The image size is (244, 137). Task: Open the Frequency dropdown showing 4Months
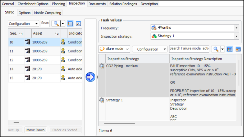point(237,28)
